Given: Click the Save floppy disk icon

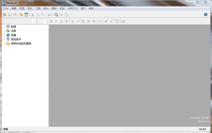Looking at the screenshot, I should click(10, 15).
